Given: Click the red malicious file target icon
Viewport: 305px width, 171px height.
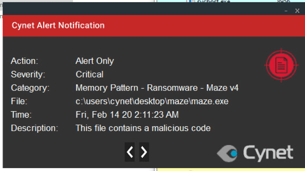Looking at the screenshot, I should 281,65.
